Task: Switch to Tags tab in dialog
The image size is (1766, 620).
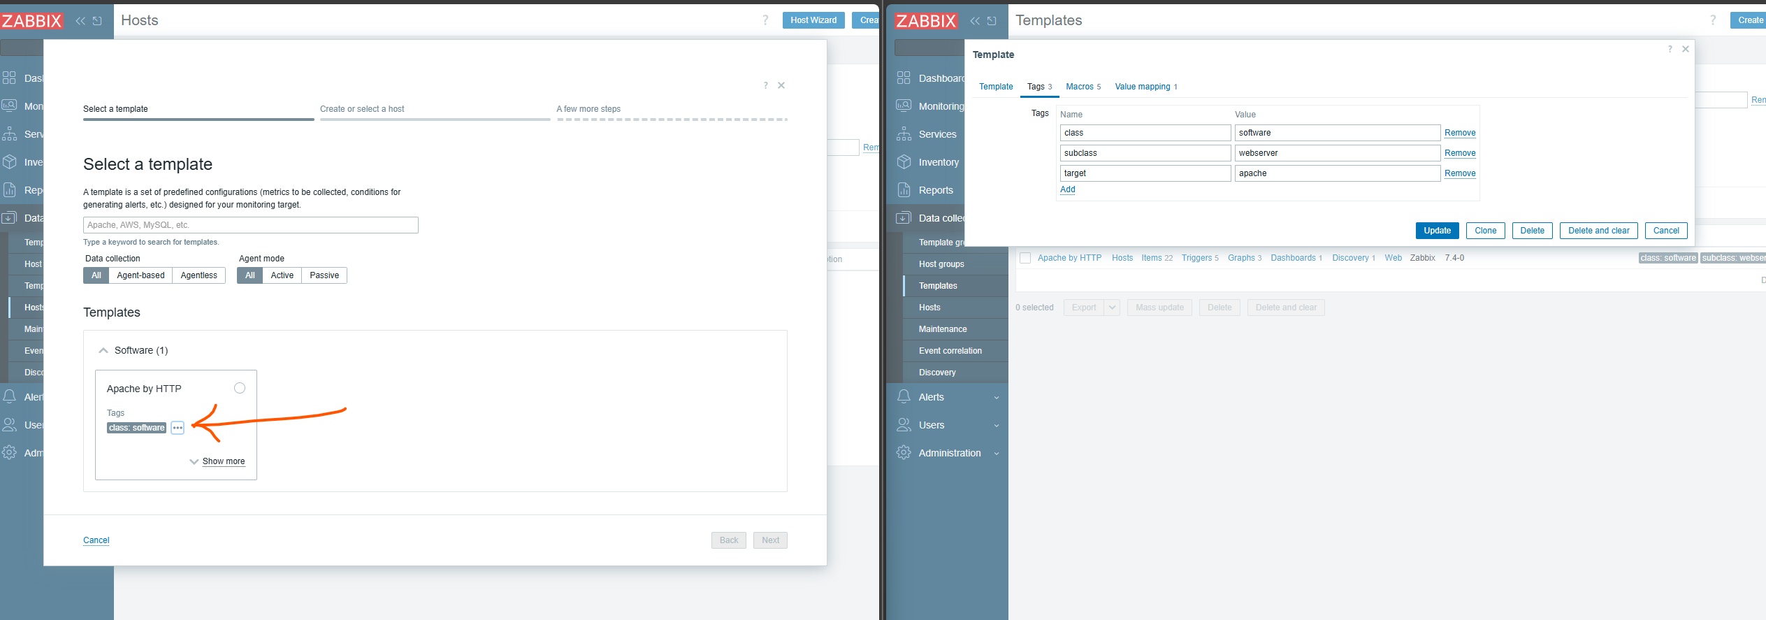Action: 1039,87
